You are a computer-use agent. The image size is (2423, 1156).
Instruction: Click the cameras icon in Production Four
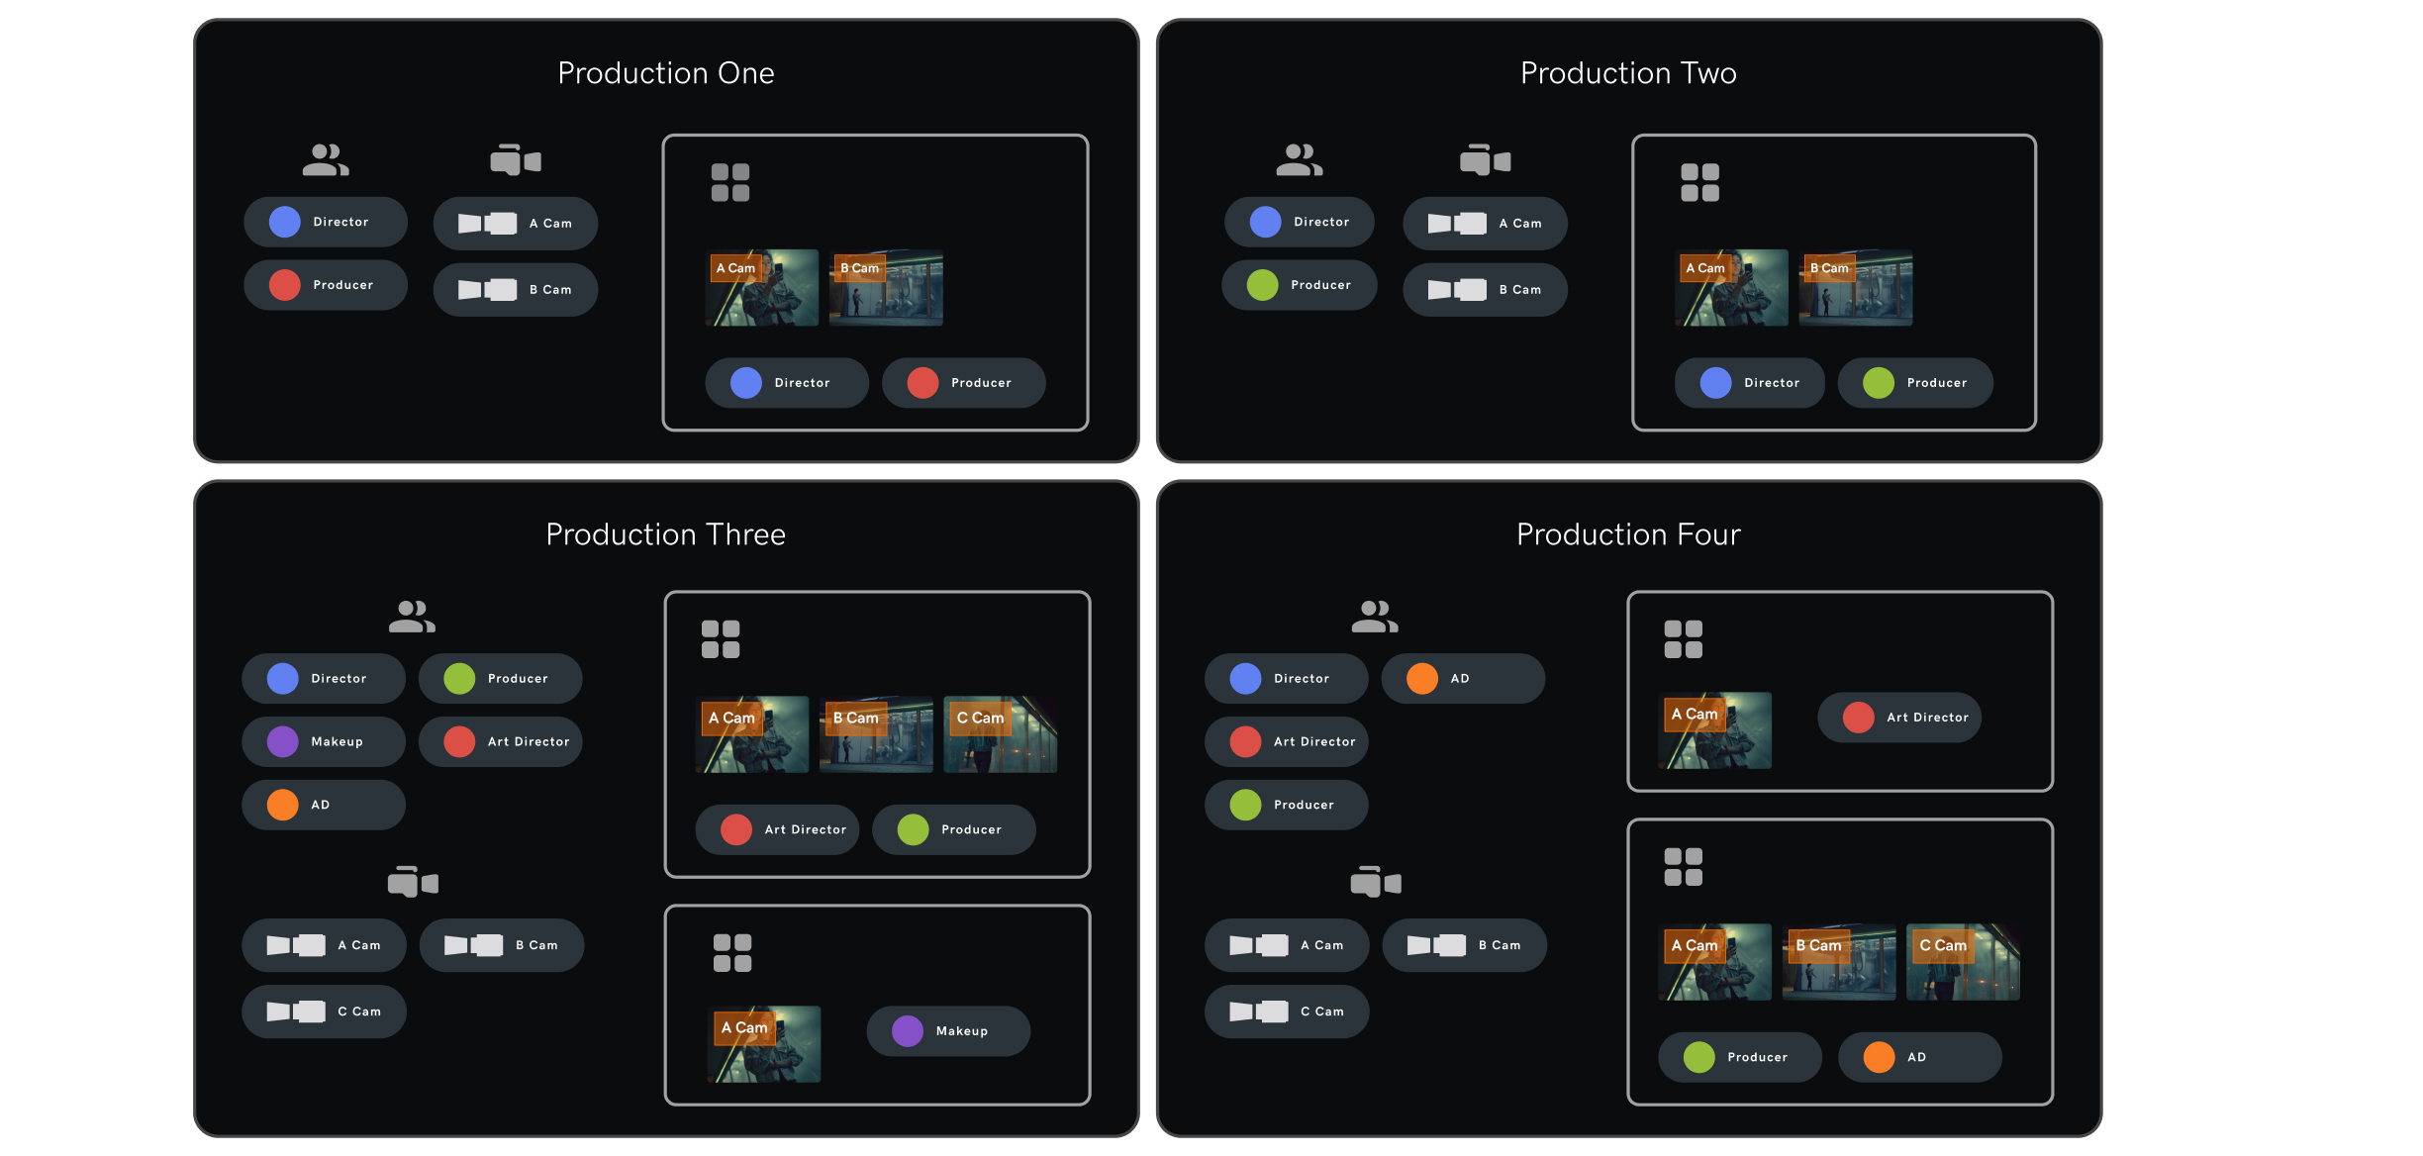[x=1376, y=881]
